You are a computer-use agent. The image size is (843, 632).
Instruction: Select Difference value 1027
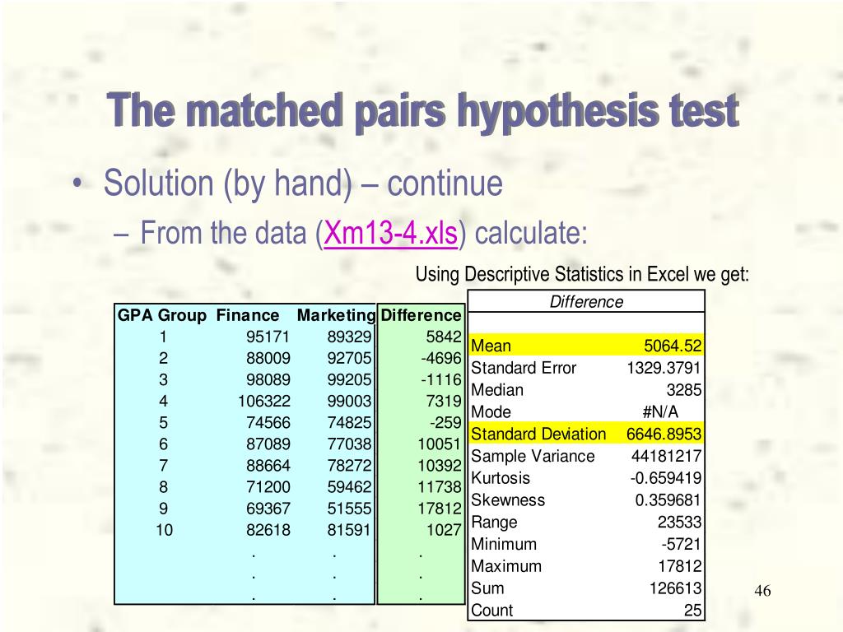pos(444,531)
